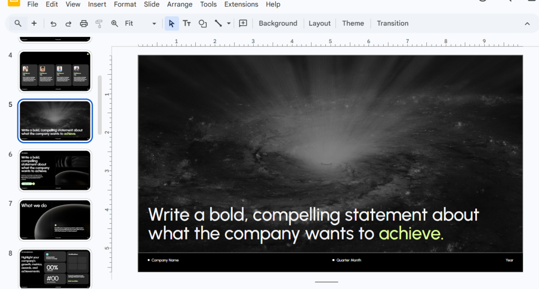The image size is (539, 289).
Task: Redo the last undone action
Action: click(68, 23)
